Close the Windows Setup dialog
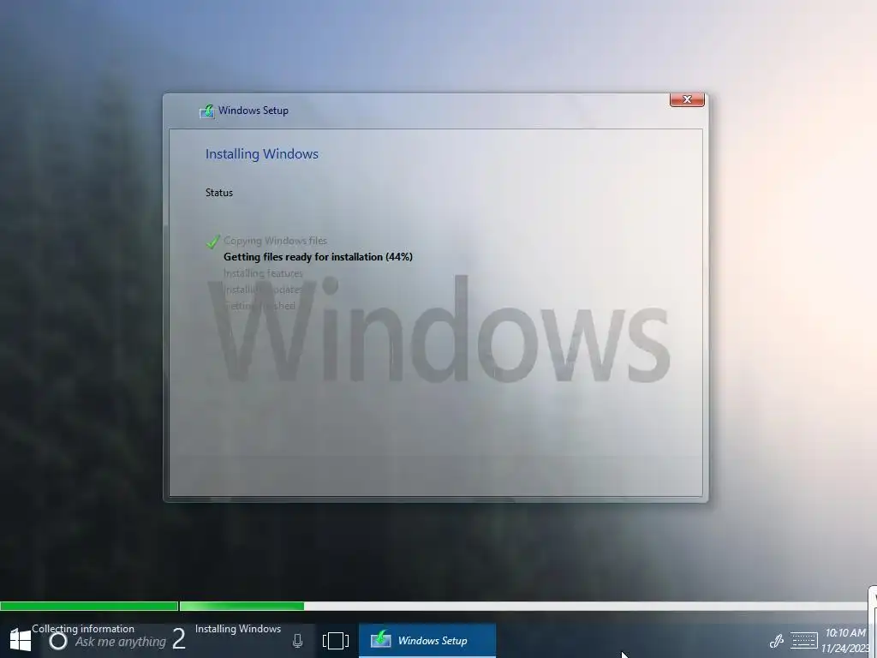877x658 pixels. (x=687, y=99)
